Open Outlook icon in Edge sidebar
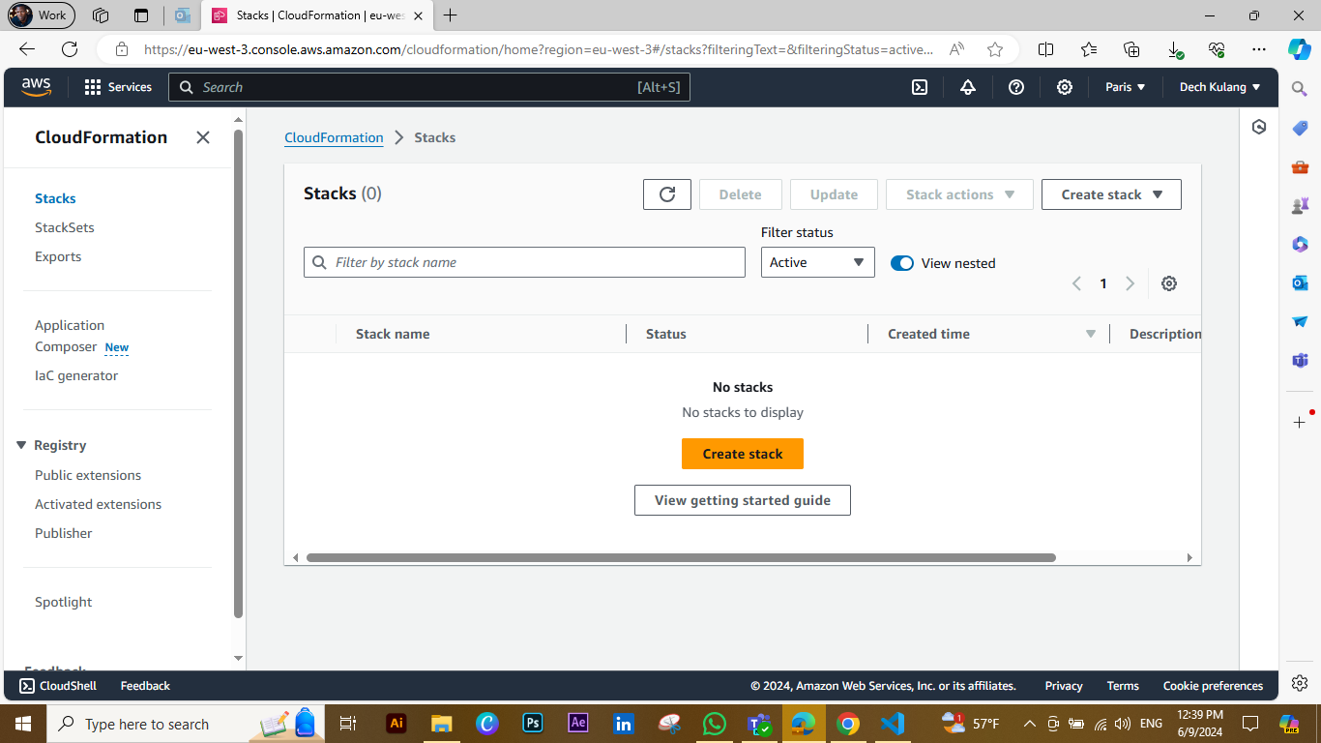The image size is (1321, 743). (x=1300, y=282)
